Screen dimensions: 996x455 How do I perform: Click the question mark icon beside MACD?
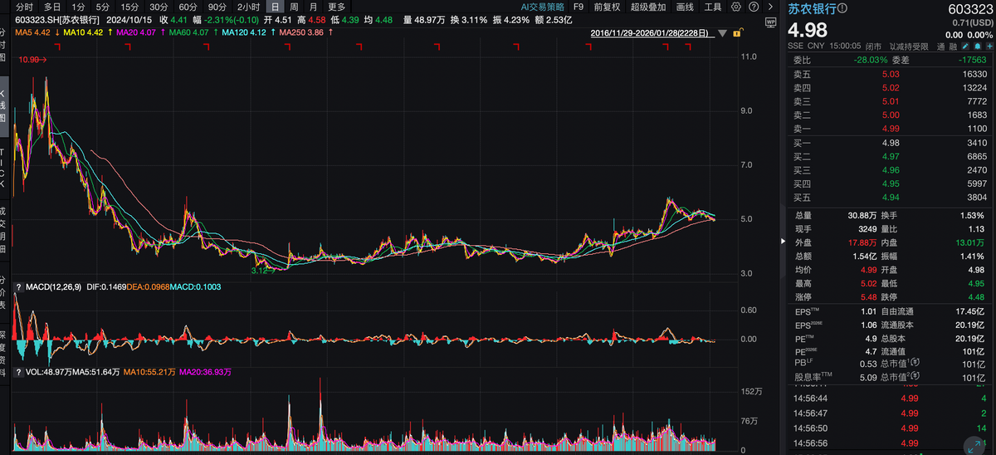tap(18, 286)
